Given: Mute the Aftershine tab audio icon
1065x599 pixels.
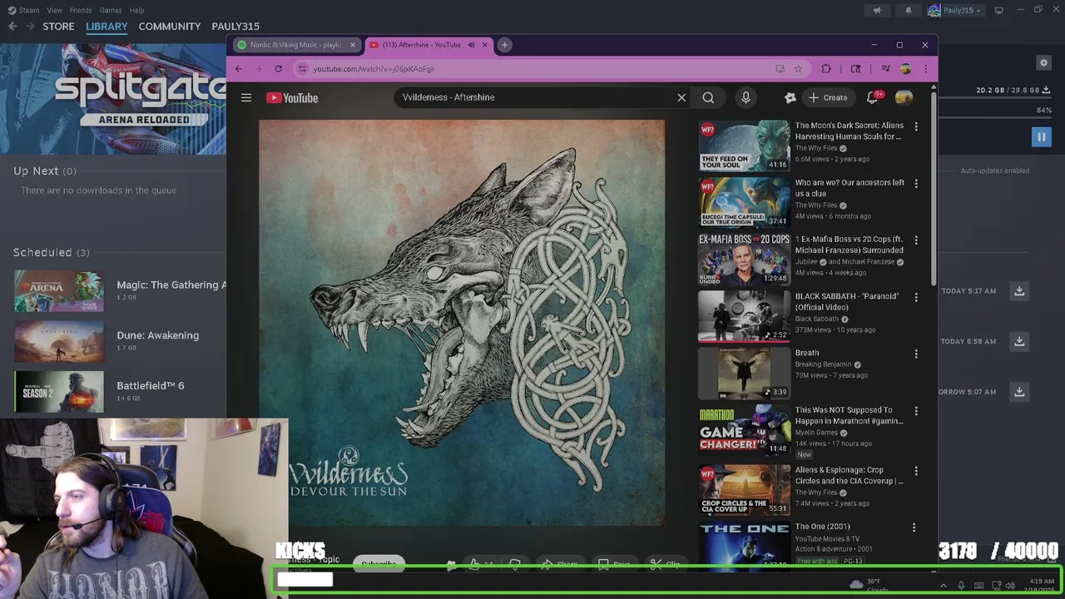Looking at the screenshot, I should pyautogui.click(x=471, y=45).
